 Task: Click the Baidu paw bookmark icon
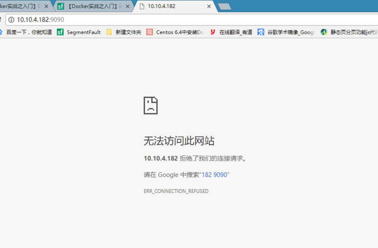click(1, 32)
